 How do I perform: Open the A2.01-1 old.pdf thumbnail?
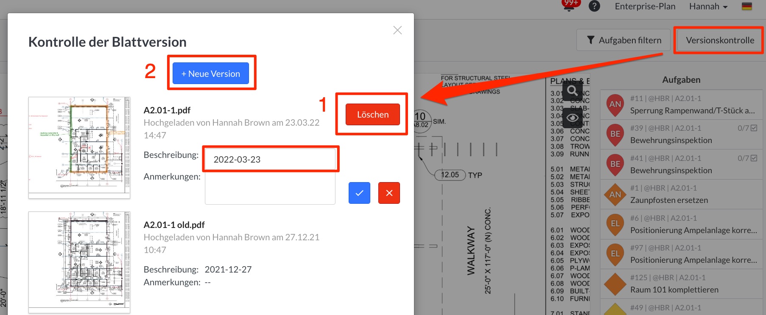point(79,262)
